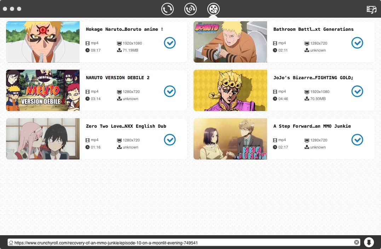Click the 71.19MB file size text
The height and width of the screenshot is (249, 381).
point(130,50)
